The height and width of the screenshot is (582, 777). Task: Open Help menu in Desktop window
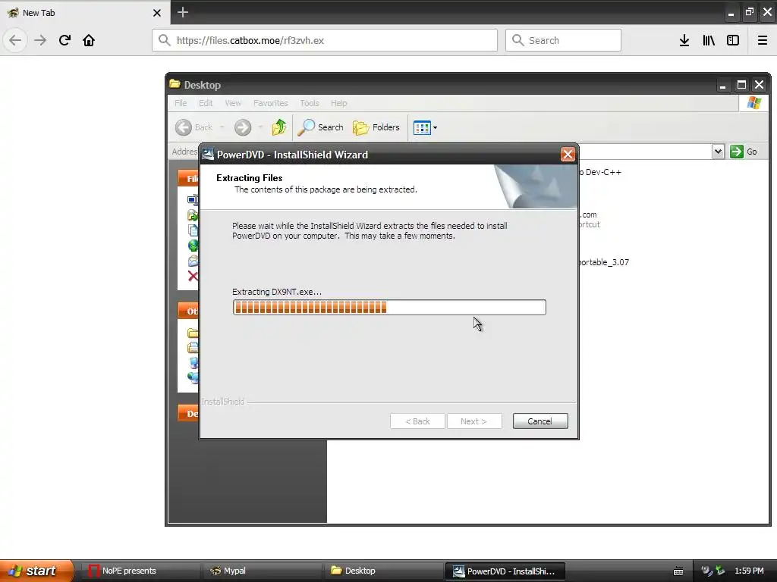point(339,103)
